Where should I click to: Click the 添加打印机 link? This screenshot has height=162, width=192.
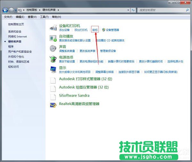81,30
